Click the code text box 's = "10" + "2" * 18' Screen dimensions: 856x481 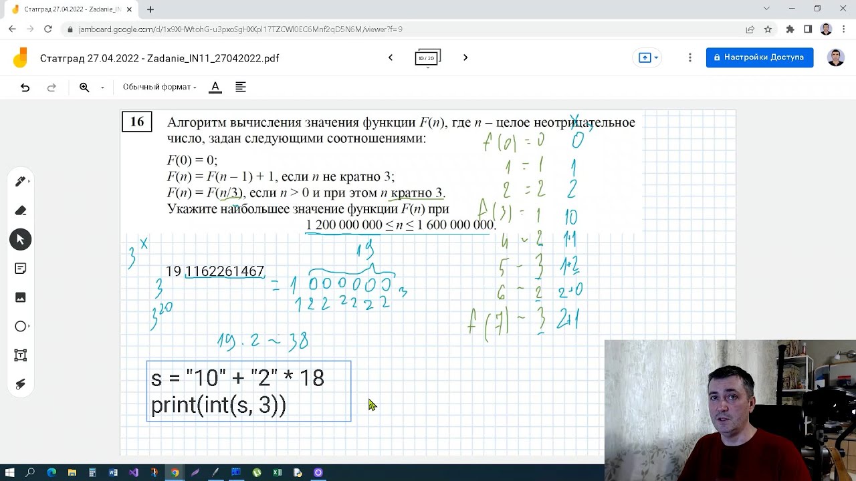(x=249, y=391)
